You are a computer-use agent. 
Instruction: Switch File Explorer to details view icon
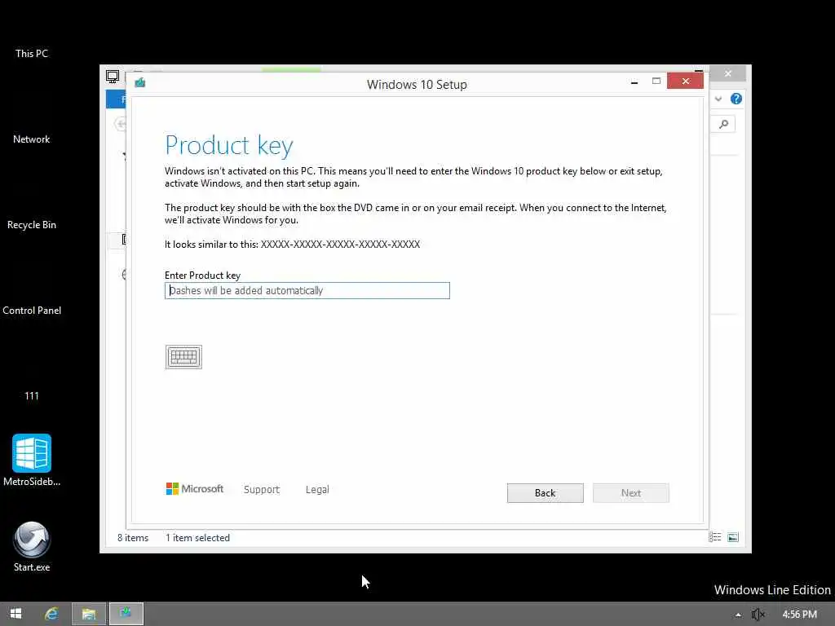(x=714, y=537)
